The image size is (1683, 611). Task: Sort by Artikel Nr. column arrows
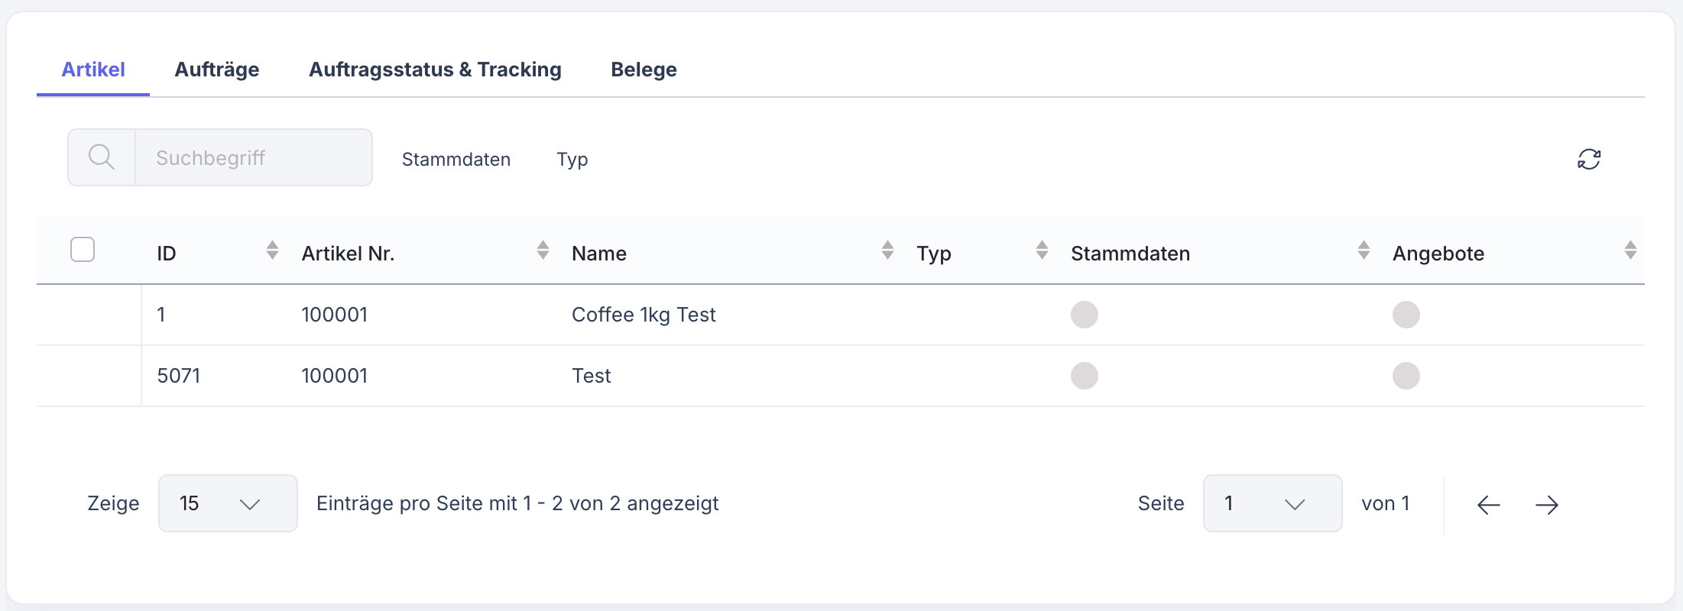pos(543,251)
